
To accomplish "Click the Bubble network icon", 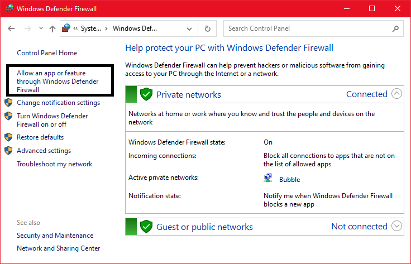I will [268, 179].
